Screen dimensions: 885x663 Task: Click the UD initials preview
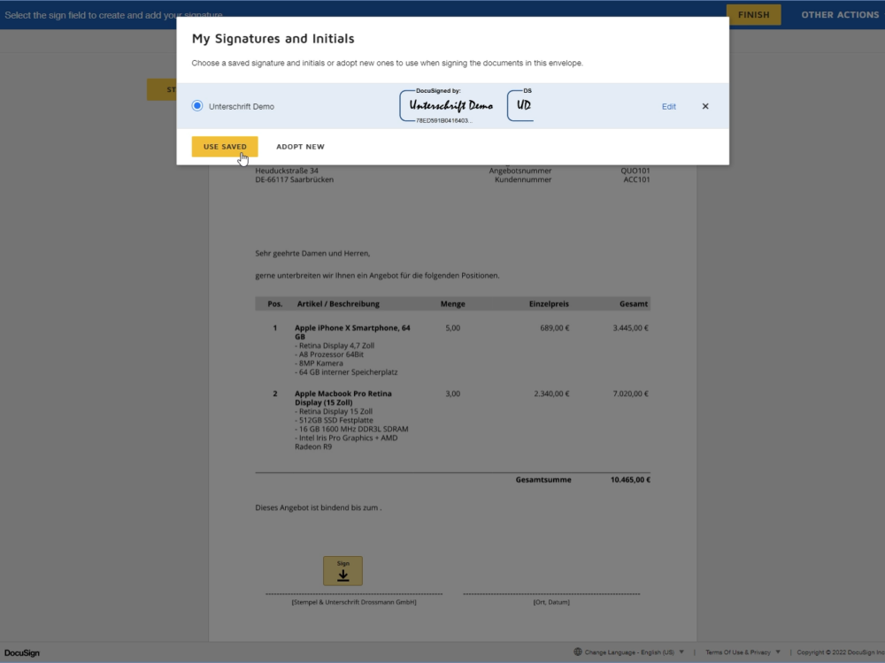tap(522, 106)
